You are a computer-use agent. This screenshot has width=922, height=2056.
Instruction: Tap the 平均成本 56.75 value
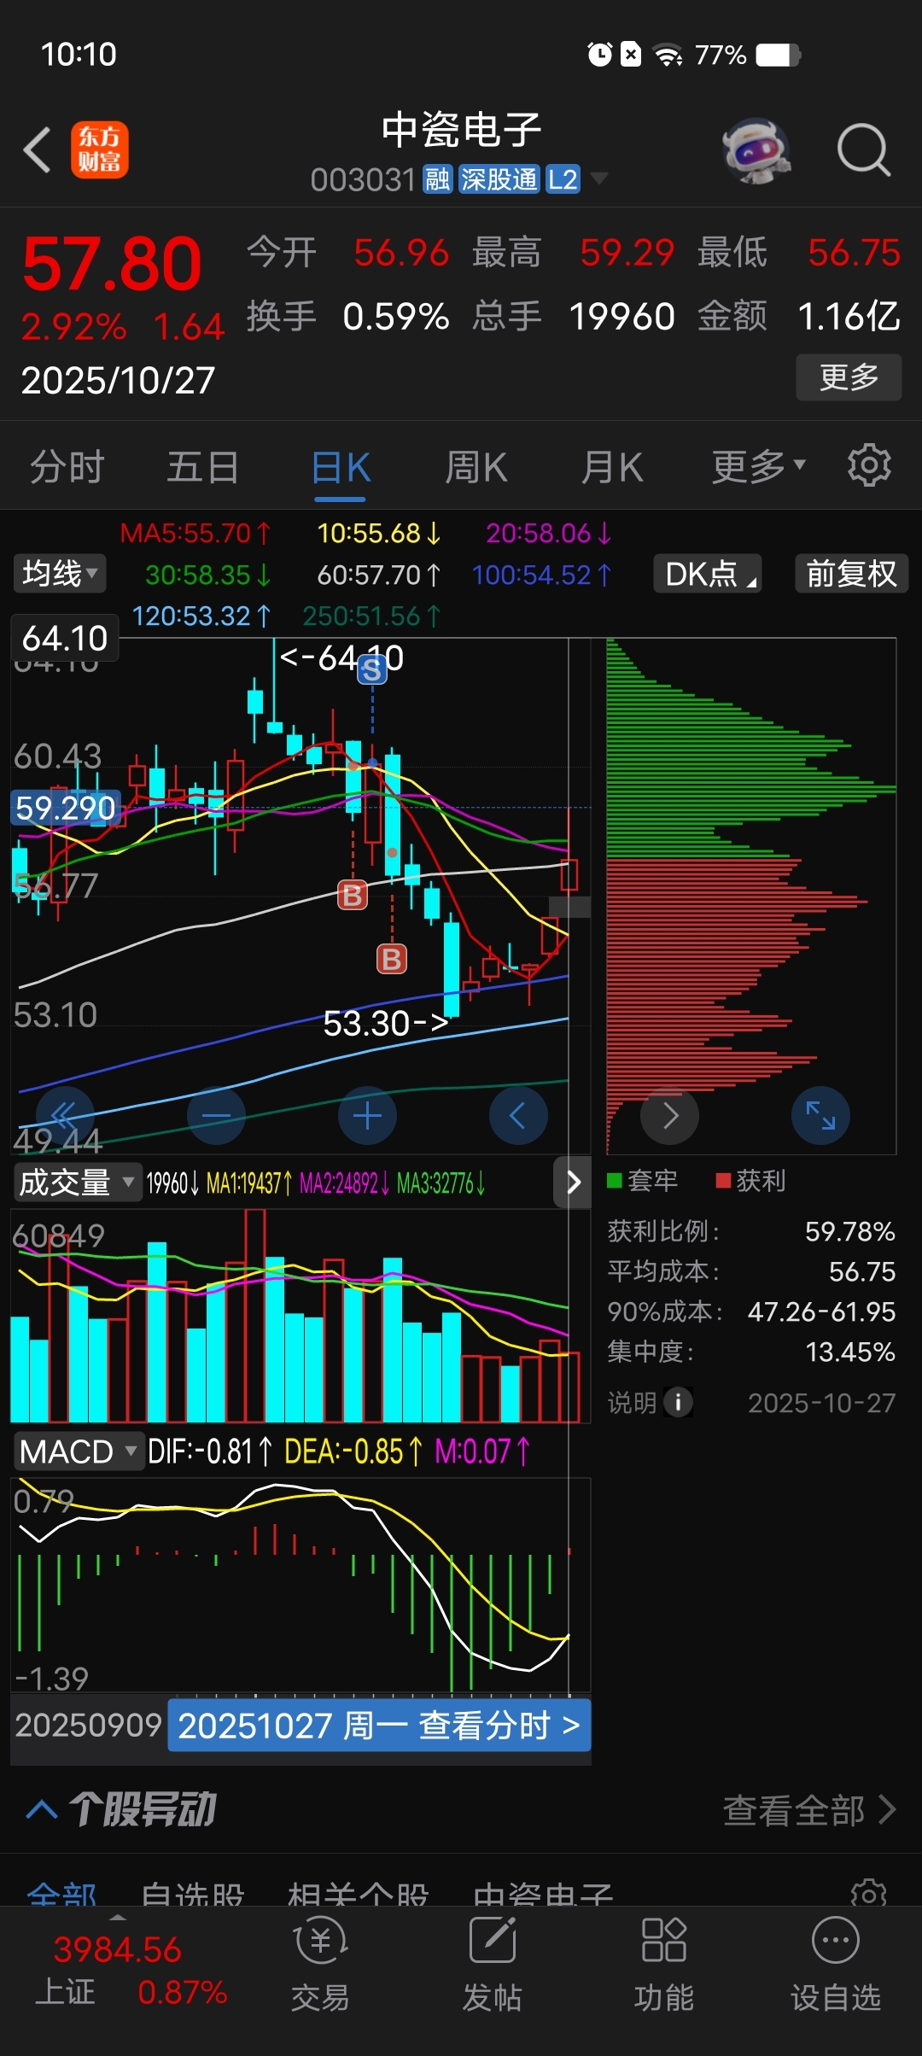click(862, 1271)
